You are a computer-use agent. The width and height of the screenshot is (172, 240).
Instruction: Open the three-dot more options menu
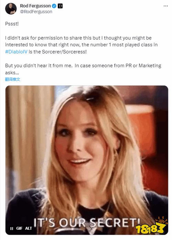[165, 6]
